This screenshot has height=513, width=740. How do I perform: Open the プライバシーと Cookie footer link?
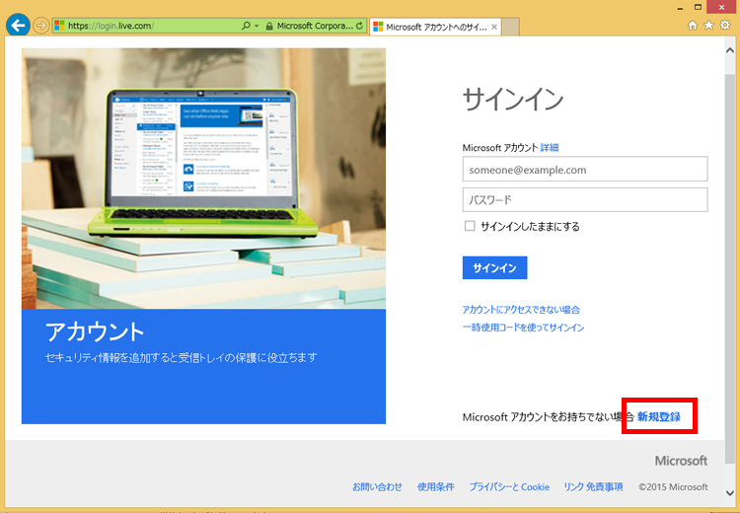coord(509,486)
